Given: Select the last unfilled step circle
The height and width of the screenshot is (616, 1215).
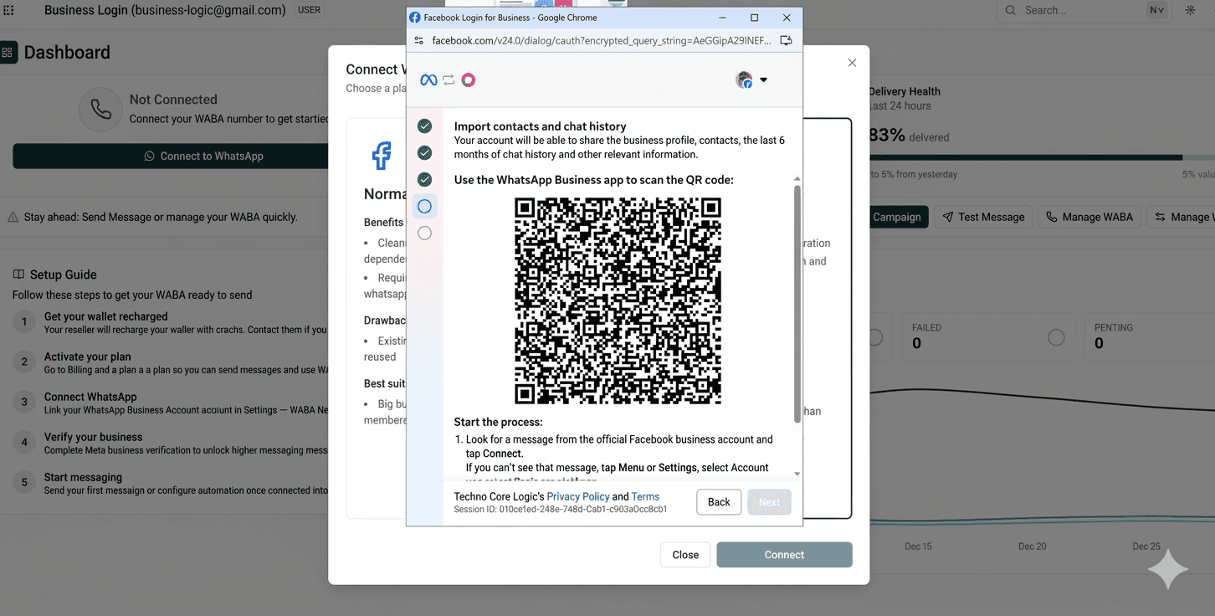Looking at the screenshot, I should (x=425, y=233).
